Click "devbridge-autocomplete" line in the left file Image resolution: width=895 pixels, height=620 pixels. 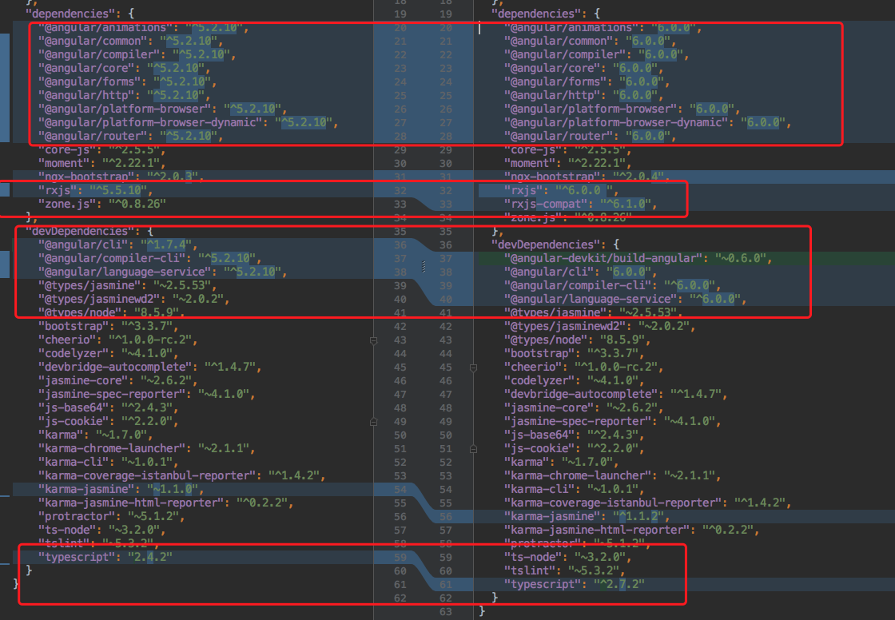[149, 367]
